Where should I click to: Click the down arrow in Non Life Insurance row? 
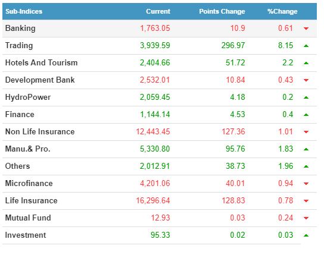click(306, 132)
